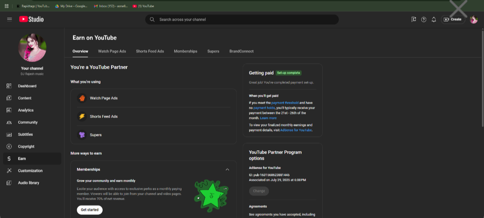Click the DJ Rajesh music channel name
Image resolution: width=484 pixels, height=218 pixels.
point(32,74)
